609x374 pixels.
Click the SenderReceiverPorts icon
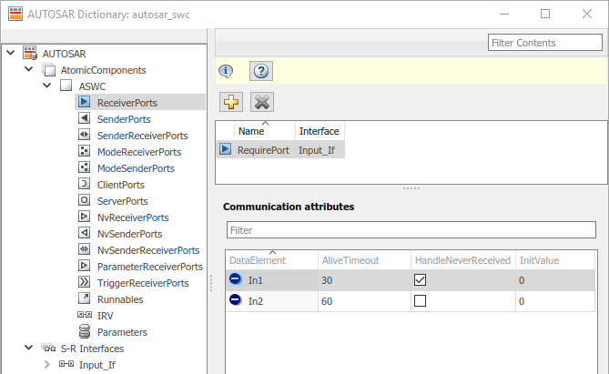click(84, 135)
